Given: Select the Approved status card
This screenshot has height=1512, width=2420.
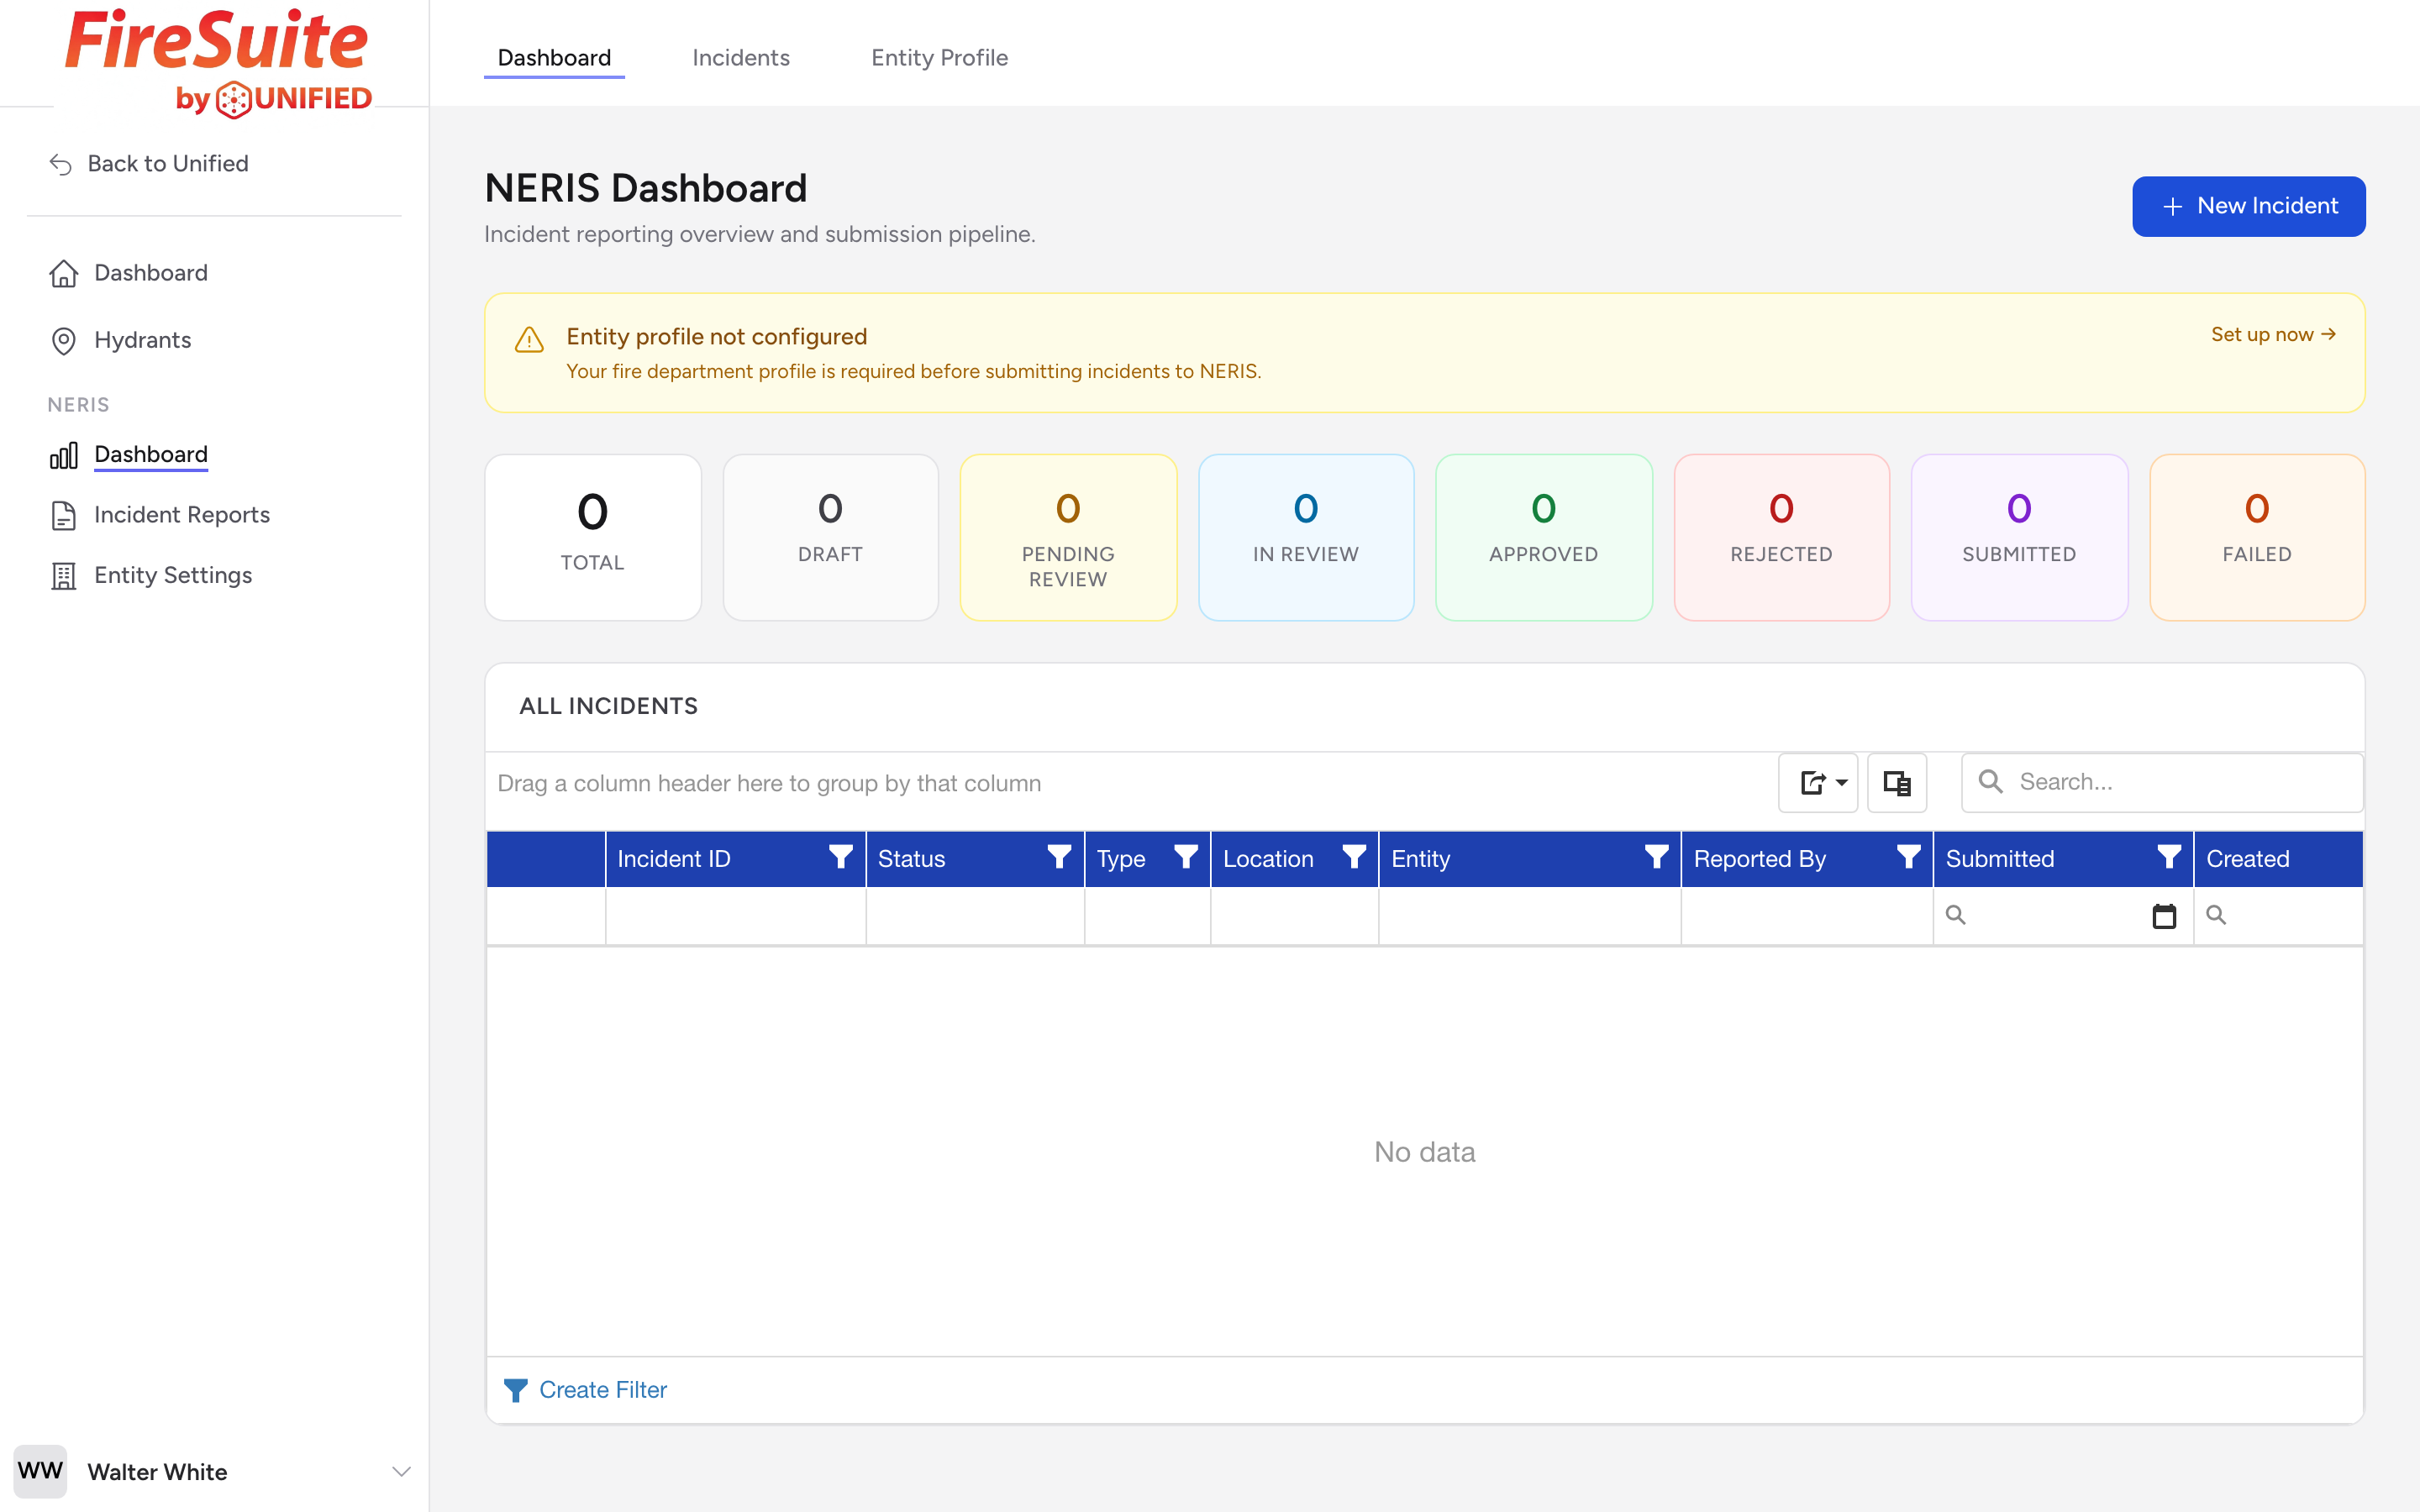Looking at the screenshot, I should point(1544,537).
